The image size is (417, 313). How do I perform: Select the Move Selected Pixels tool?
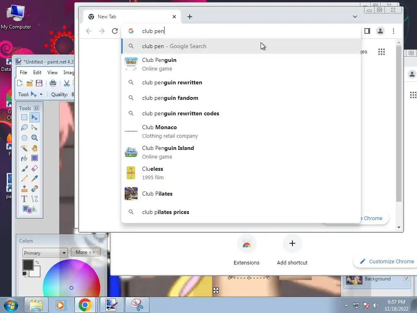click(35, 117)
